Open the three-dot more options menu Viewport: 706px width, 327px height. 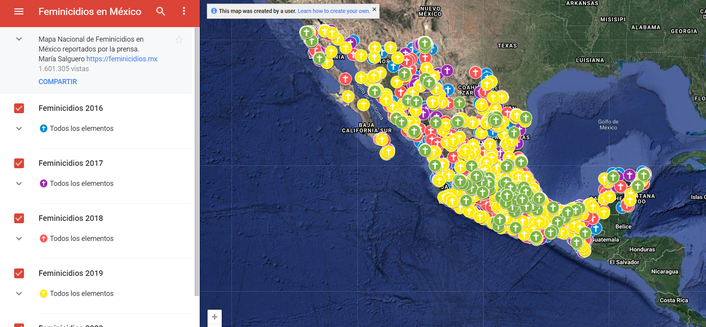click(x=184, y=11)
